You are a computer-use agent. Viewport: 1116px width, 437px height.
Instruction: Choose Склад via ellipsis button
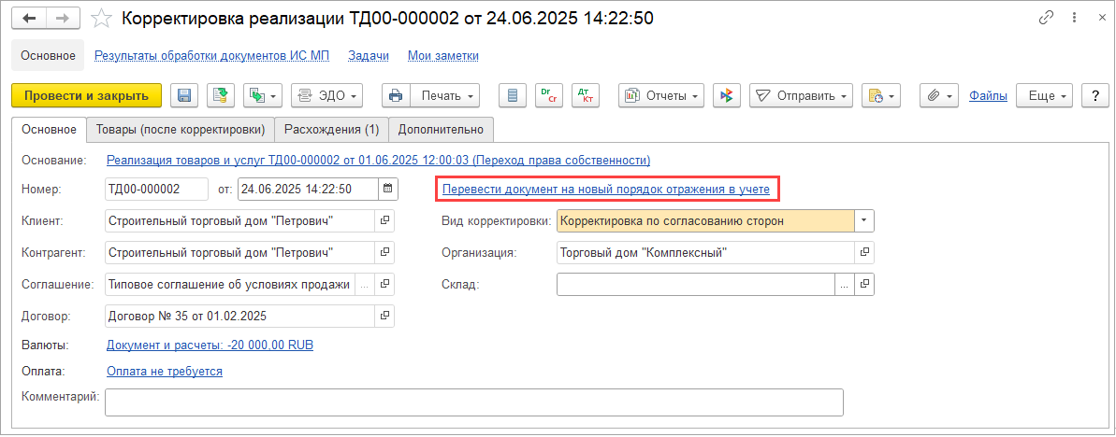844,284
